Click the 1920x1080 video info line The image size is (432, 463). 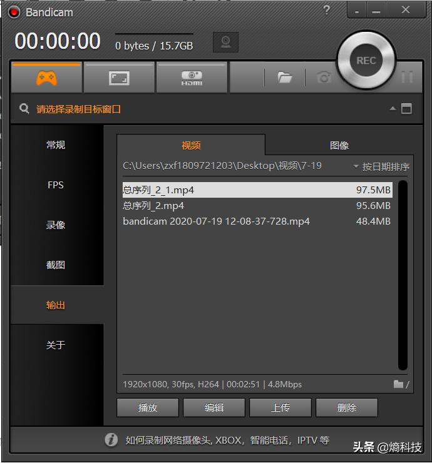[x=212, y=384]
